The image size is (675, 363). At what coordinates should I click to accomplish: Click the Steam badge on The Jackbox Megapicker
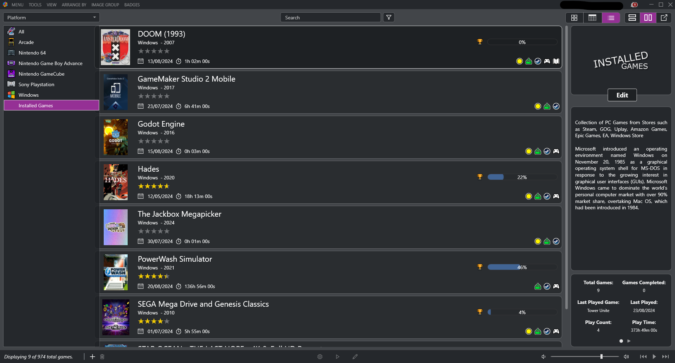coord(556,241)
